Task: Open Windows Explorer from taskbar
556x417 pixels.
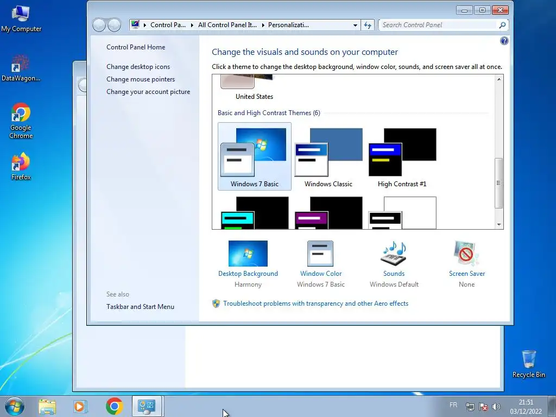Action: click(47, 406)
